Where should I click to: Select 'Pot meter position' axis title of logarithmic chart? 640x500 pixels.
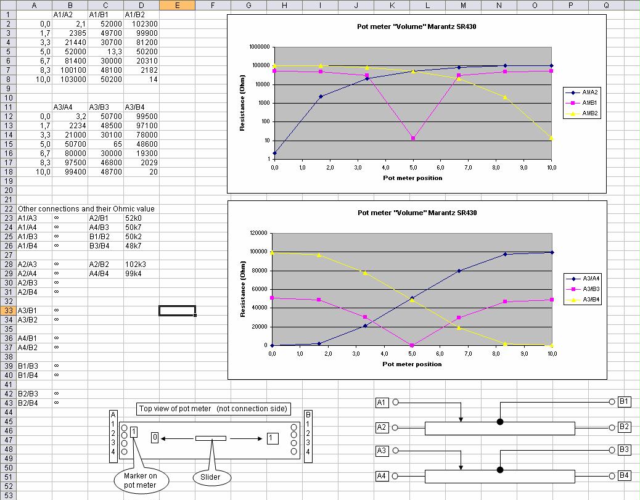tap(412, 178)
